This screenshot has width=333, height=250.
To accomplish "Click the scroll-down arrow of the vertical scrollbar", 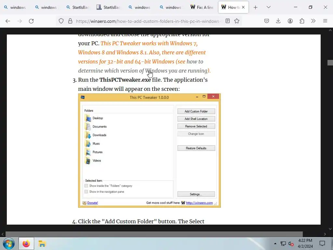I will click(330, 229).
